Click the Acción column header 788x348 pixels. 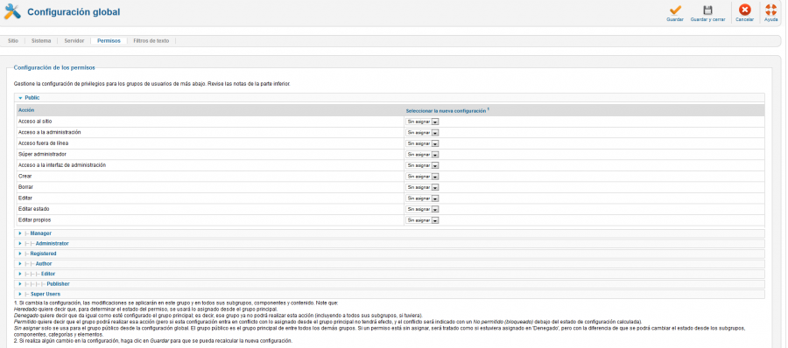26,110
